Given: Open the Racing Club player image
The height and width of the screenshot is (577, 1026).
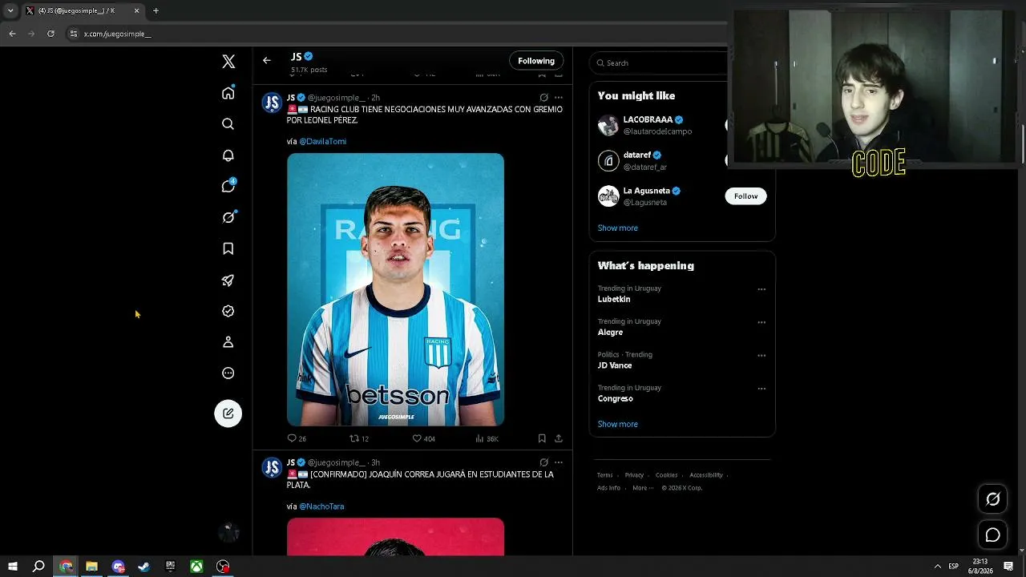Looking at the screenshot, I should [396, 289].
